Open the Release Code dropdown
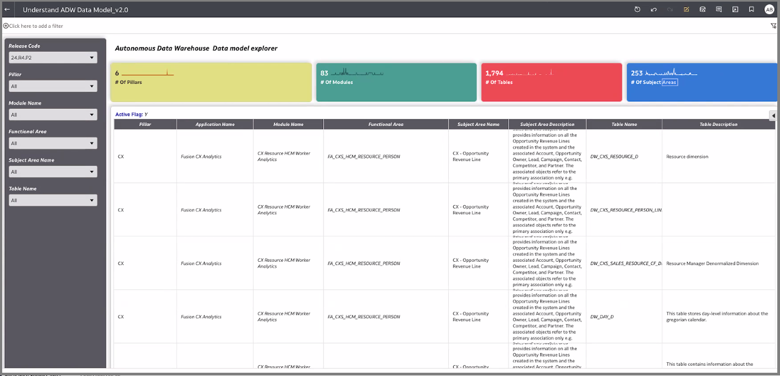The height and width of the screenshot is (376, 780). point(53,57)
